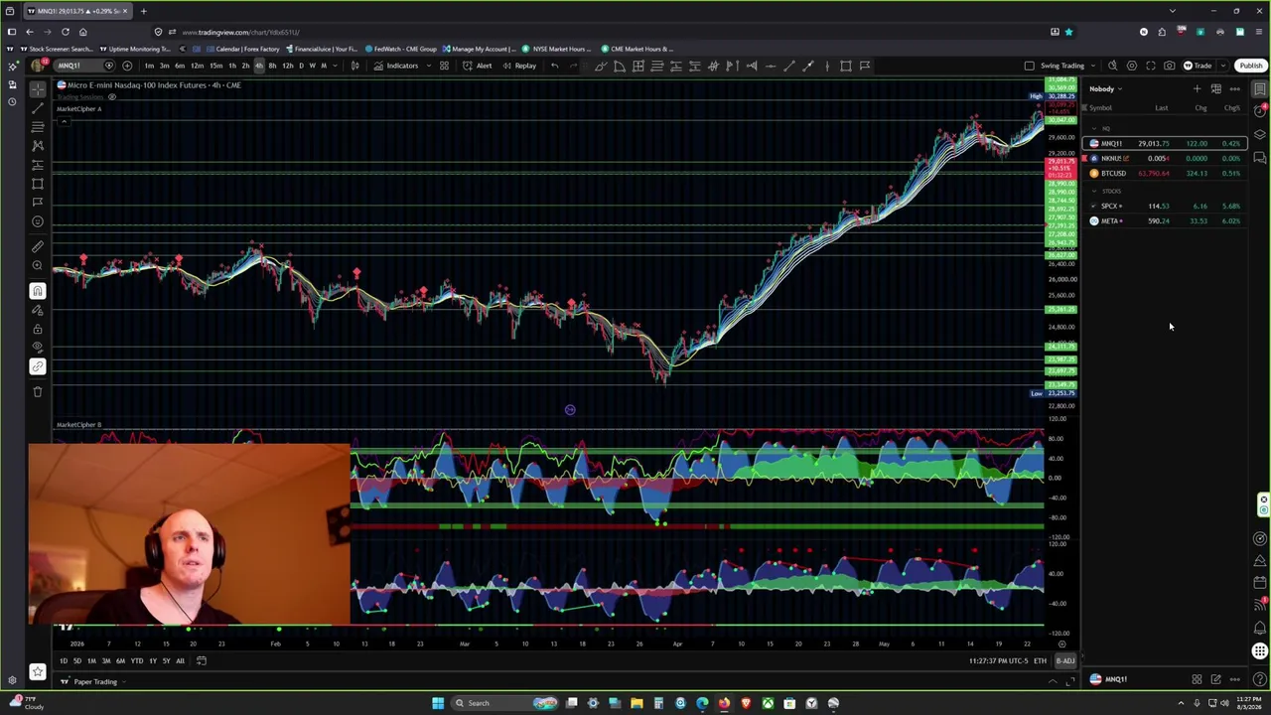Open indicator templates grid icon
Viewport: 1271px width, 715px height.
444,66
